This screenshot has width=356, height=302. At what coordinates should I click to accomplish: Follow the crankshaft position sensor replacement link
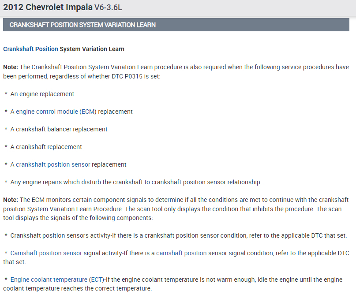(x=53, y=164)
